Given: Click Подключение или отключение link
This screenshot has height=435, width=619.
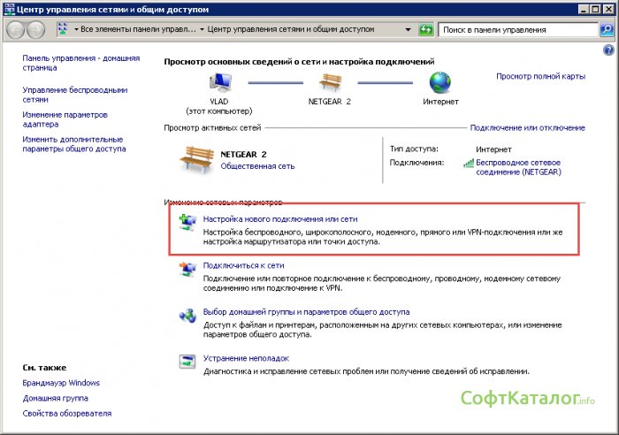Looking at the screenshot, I should [527, 128].
